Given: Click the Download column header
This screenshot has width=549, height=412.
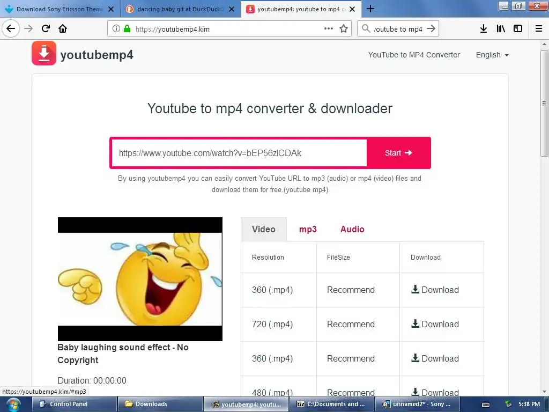Looking at the screenshot, I should tap(425, 257).
